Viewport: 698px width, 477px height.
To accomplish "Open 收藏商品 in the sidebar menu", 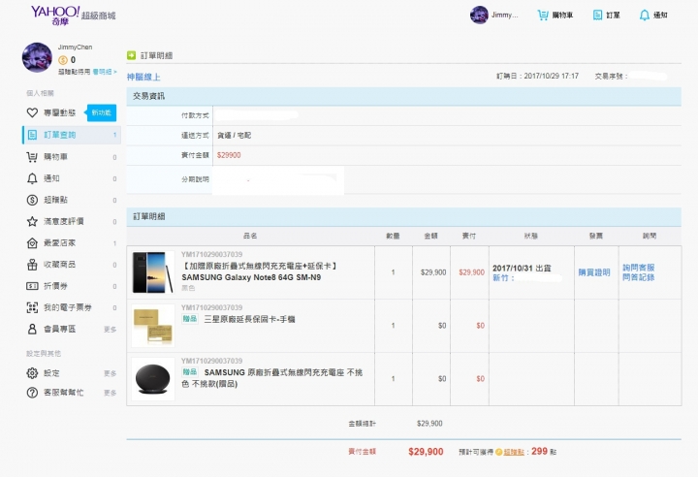I will pos(60,265).
